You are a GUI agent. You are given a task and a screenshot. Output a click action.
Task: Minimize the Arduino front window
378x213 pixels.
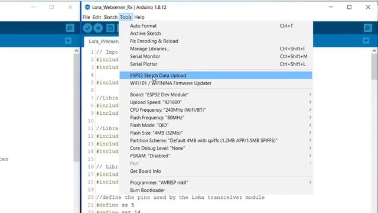331,7
